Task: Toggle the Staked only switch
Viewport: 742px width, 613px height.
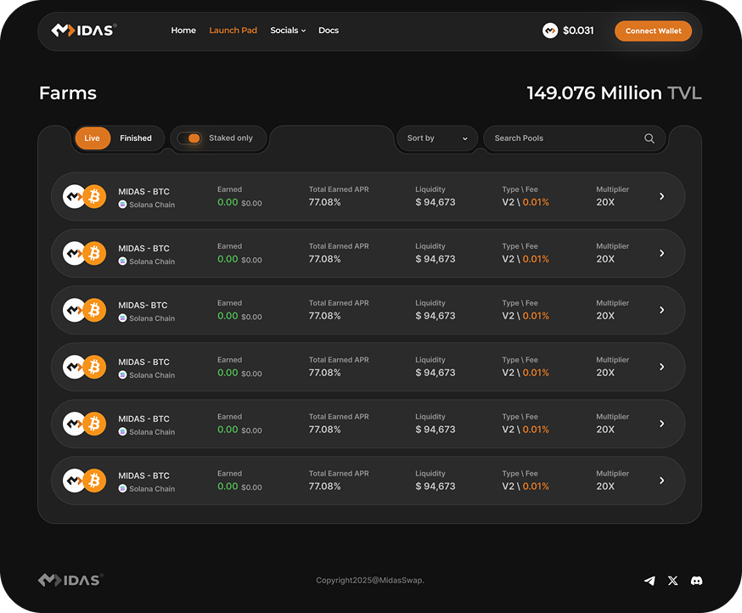Action: (190, 138)
